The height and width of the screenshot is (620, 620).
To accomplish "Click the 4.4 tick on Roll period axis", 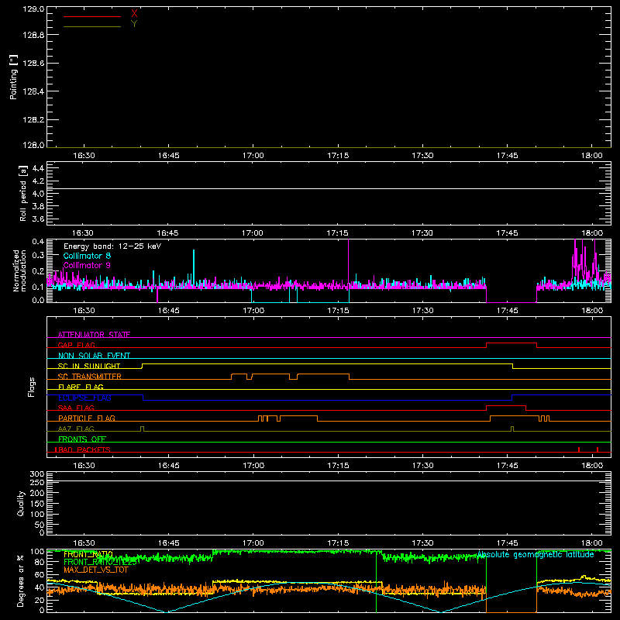I will 38,168.
